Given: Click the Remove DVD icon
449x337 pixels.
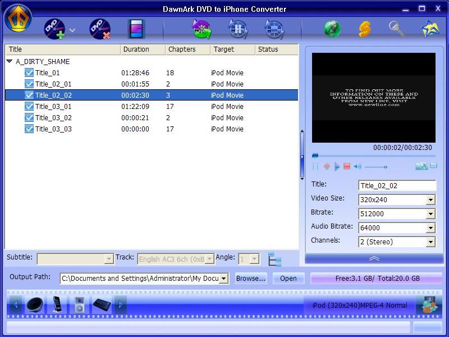Looking at the screenshot, I should (100, 29).
